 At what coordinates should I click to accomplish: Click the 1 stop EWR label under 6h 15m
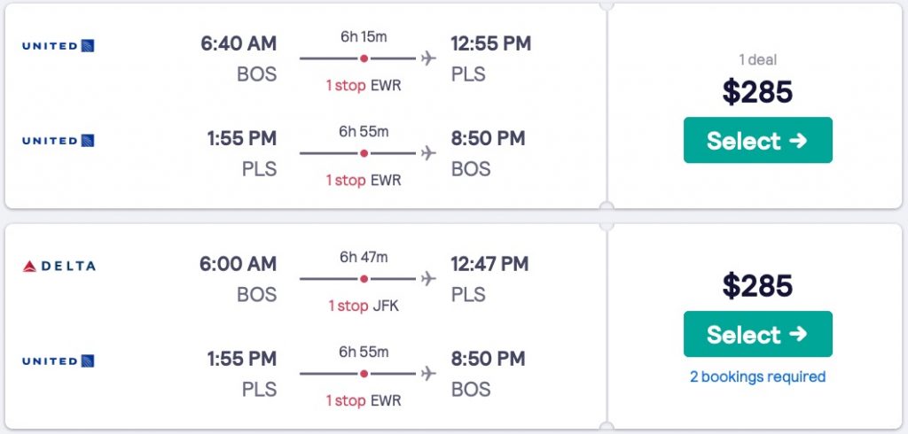click(364, 85)
